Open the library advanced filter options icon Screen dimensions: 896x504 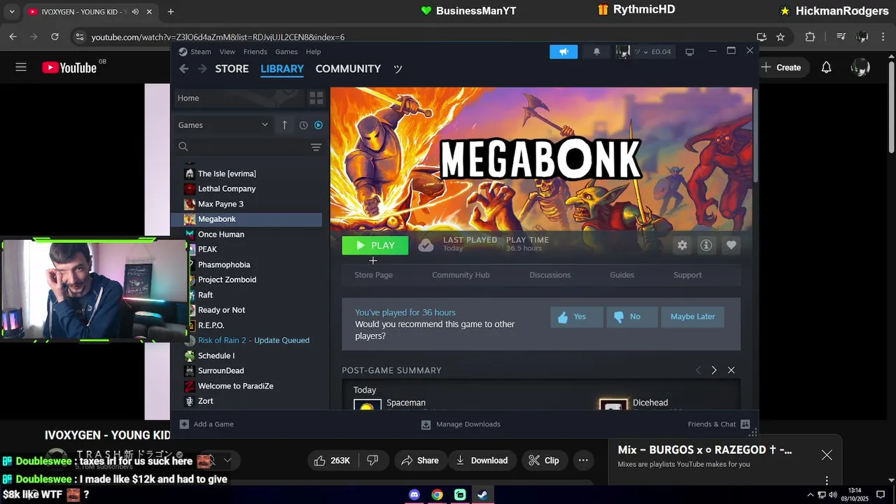pos(316,147)
